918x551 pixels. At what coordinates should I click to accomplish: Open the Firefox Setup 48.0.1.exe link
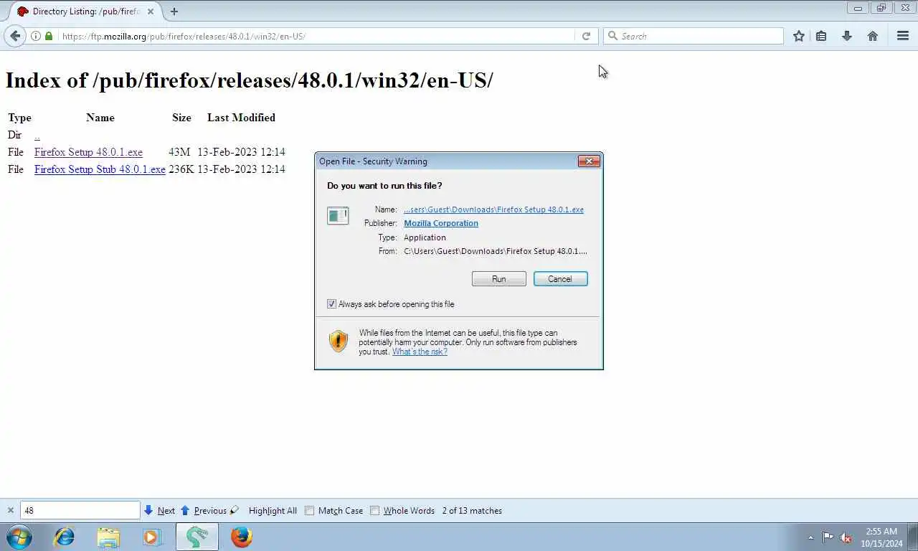click(x=88, y=152)
